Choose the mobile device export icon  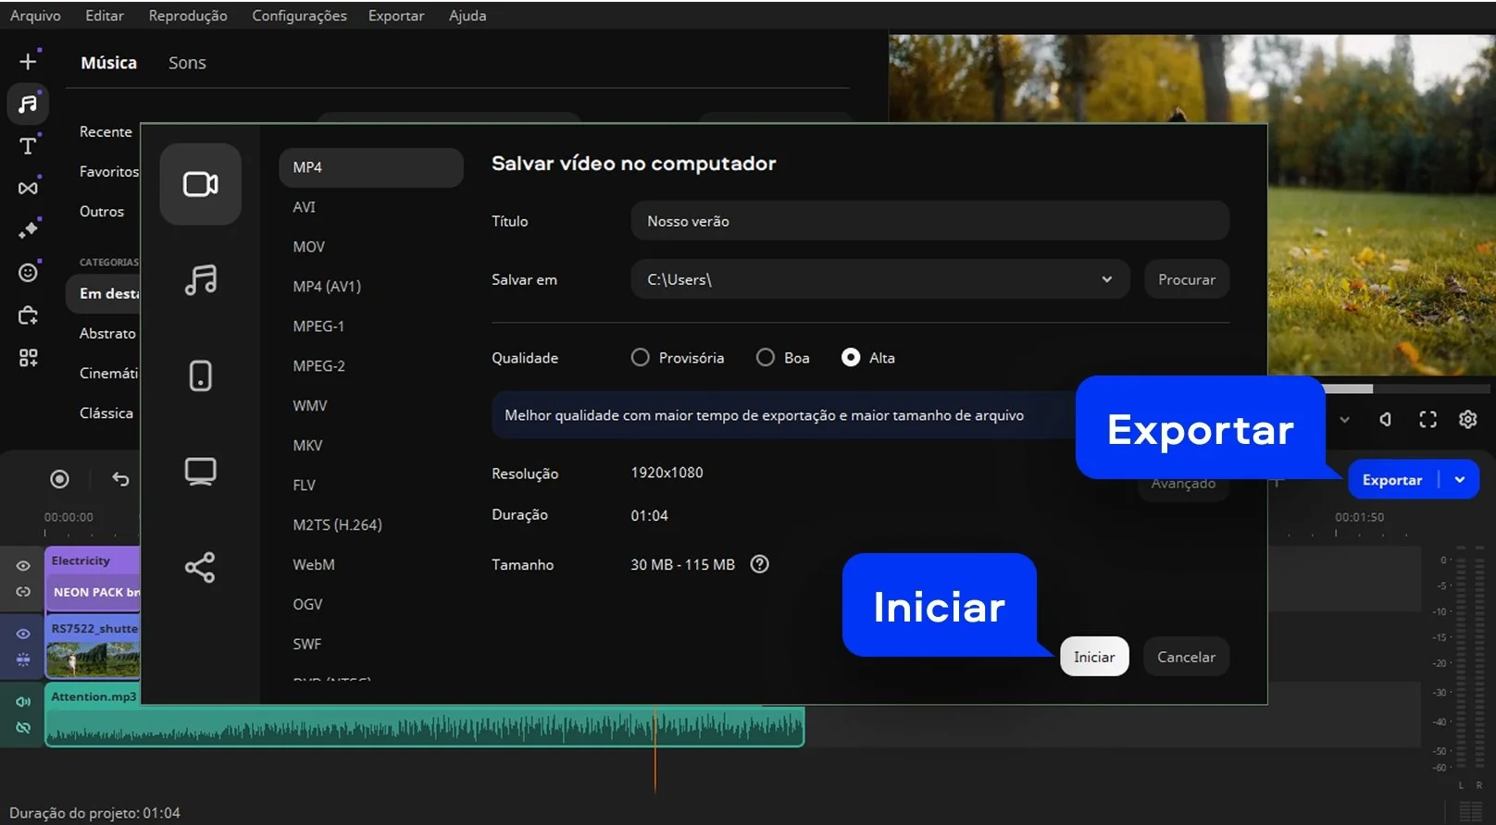pos(200,376)
